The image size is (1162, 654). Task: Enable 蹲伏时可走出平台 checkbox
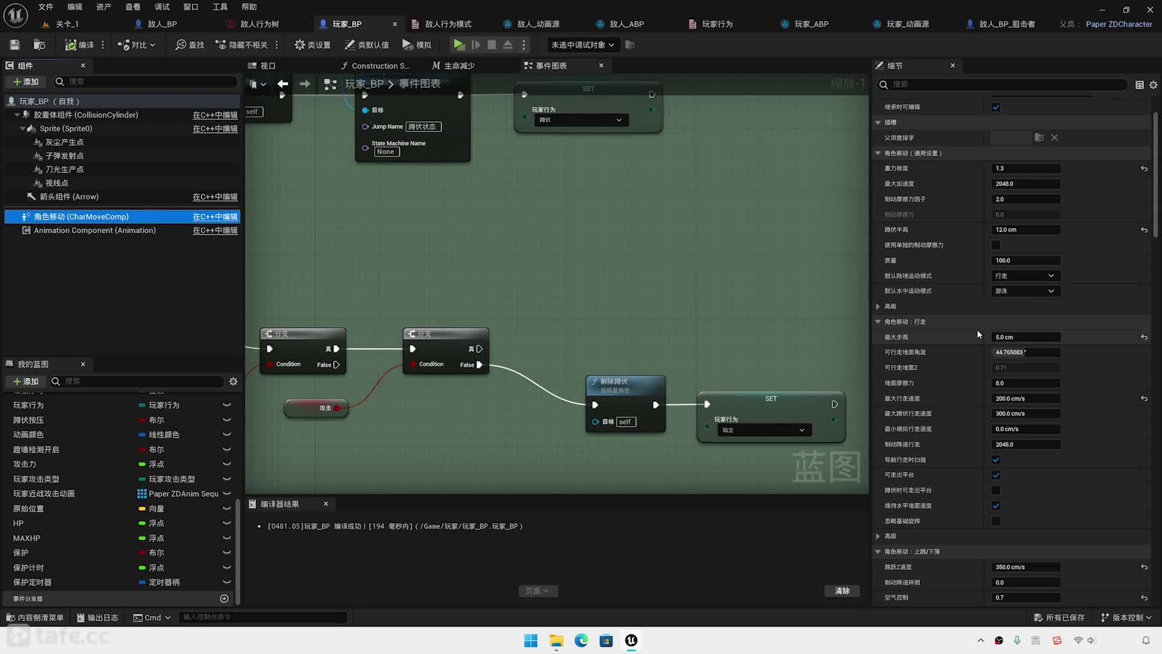[996, 490]
